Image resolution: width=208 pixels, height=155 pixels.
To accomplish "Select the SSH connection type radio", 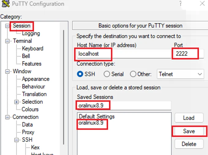I will click(x=80, y=74).
